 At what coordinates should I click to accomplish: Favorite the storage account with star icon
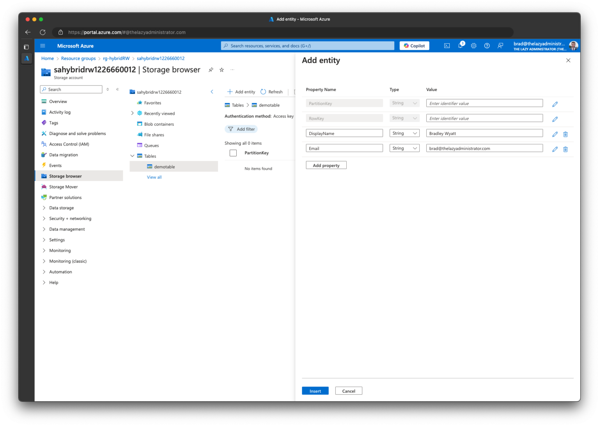[x=222, y=70]
